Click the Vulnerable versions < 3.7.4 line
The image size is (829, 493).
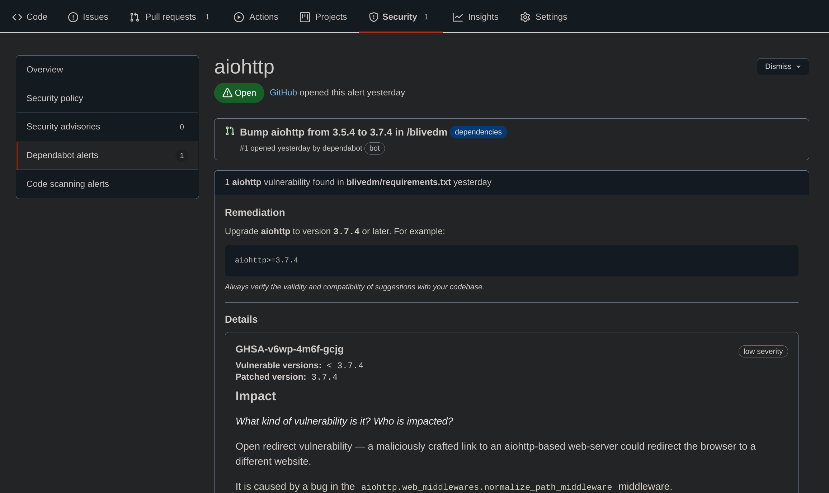coord(300,365)
